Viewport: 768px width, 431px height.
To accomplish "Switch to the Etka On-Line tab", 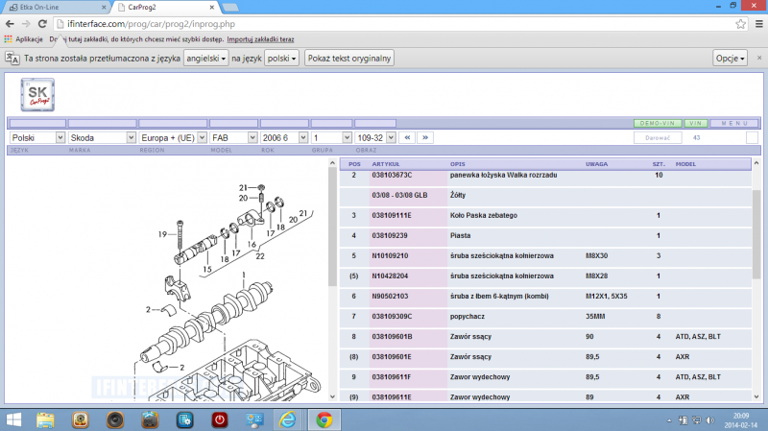I will pos(57,8).
